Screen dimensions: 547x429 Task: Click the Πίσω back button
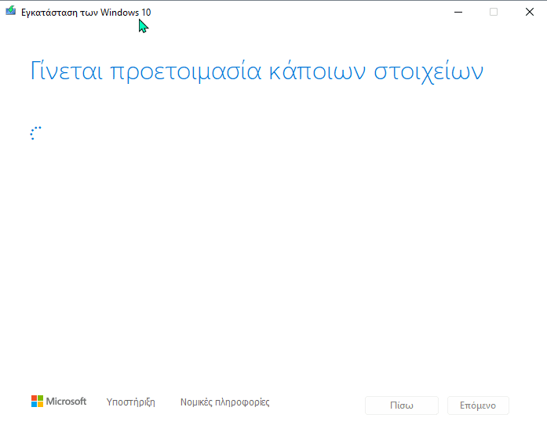point(402,405)
